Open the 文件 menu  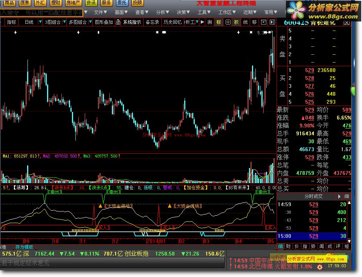click(101, 12)
